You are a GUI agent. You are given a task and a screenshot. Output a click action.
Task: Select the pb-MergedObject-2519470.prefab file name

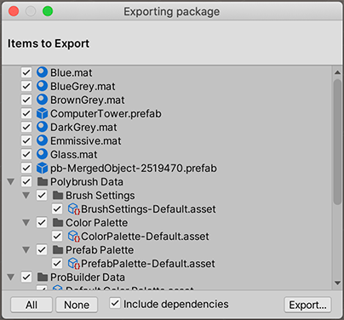click(134, 169)
